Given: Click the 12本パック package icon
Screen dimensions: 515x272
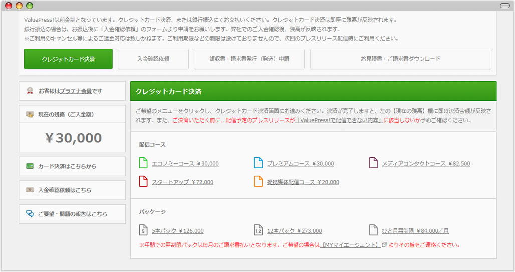Looking at the screenshot, I should click(258, 230).
